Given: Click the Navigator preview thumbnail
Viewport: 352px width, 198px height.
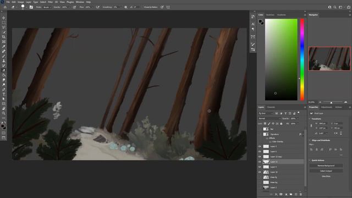Looking at the screenshot, I should [329, 59].
